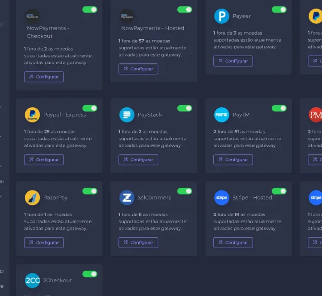This screenshot has width=322, height=296.
Task: Open Configurar for NowPayments - Checkout
Action: [x=44, y=77]
